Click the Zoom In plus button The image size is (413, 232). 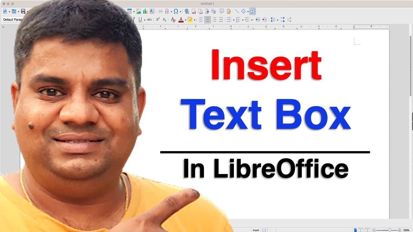(x=399, y=230)
